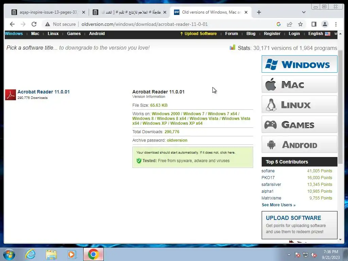Close the Old versions tab

(246, 12)
